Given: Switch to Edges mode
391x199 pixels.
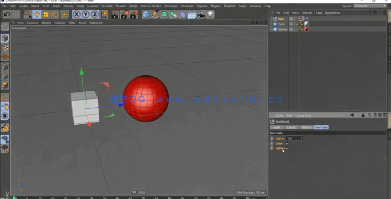Looking at the screenshot, I should click(5, 76).
